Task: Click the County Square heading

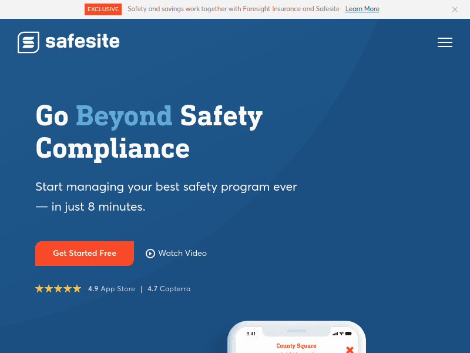Action: [x=296, y=345]
